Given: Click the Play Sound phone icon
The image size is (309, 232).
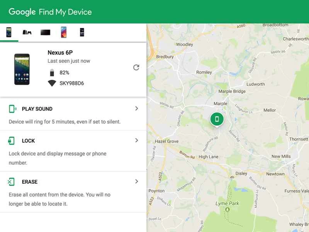Looking at the screenshot, I should tap(12, 109).
